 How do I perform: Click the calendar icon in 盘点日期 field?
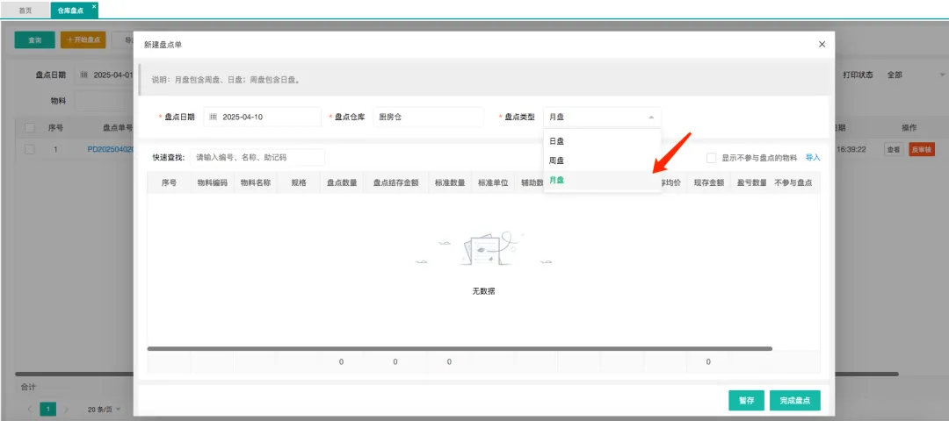point(213,117)
